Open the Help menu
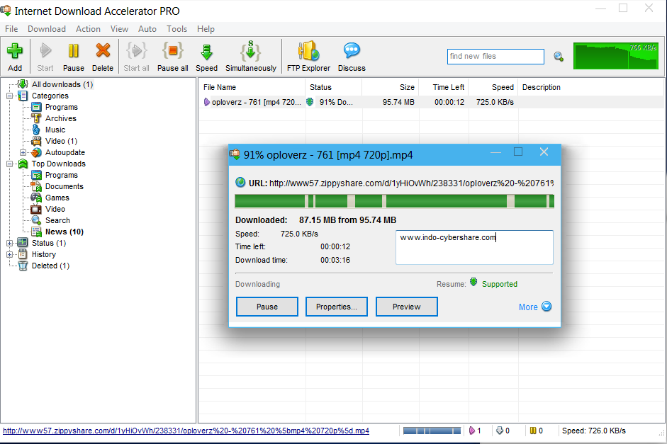The width and height of the screenshot is (667, 444). 206,29
